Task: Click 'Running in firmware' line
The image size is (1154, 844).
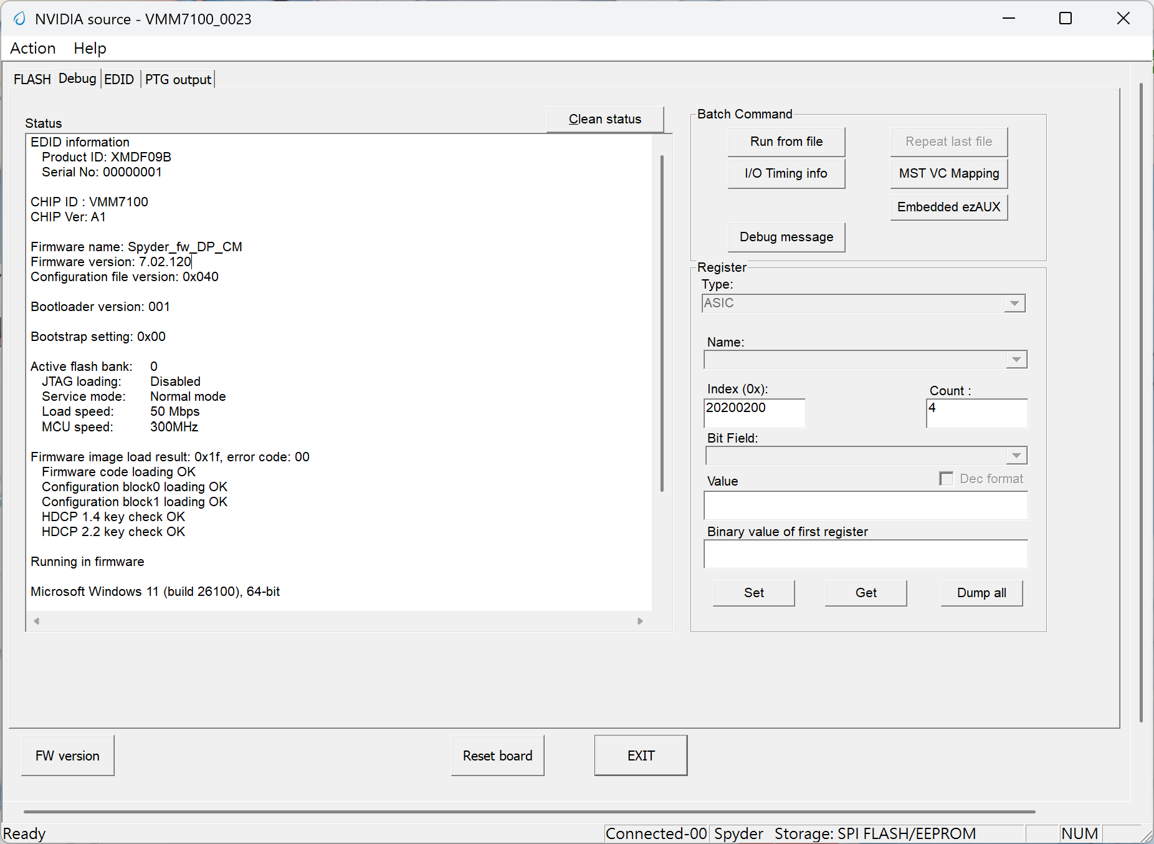Action: 87,562
